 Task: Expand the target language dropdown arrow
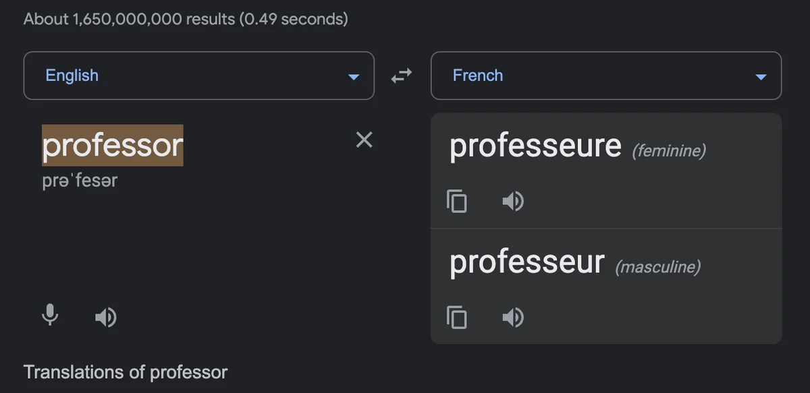[x=761, y=77]
